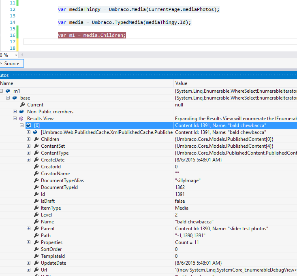This screenshot has width=297, height=276.
Task: Click the UpdateDate wrench icon
Action: [36, 263]
